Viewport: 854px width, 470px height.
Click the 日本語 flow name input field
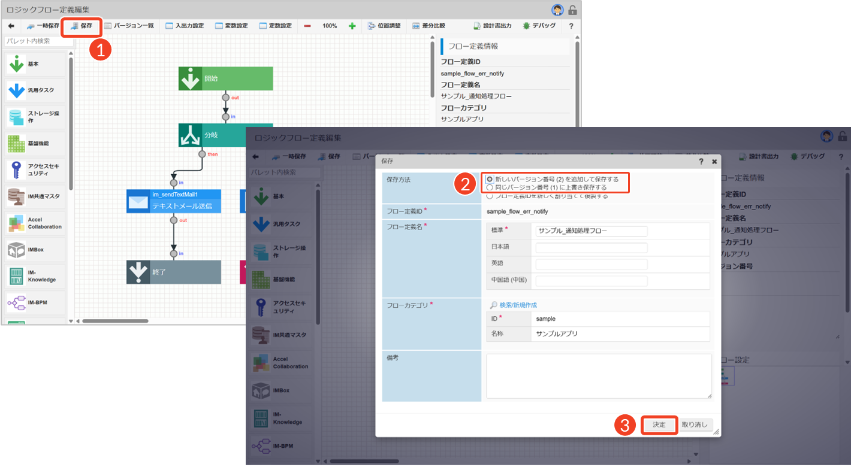click(x=592, y=248)
